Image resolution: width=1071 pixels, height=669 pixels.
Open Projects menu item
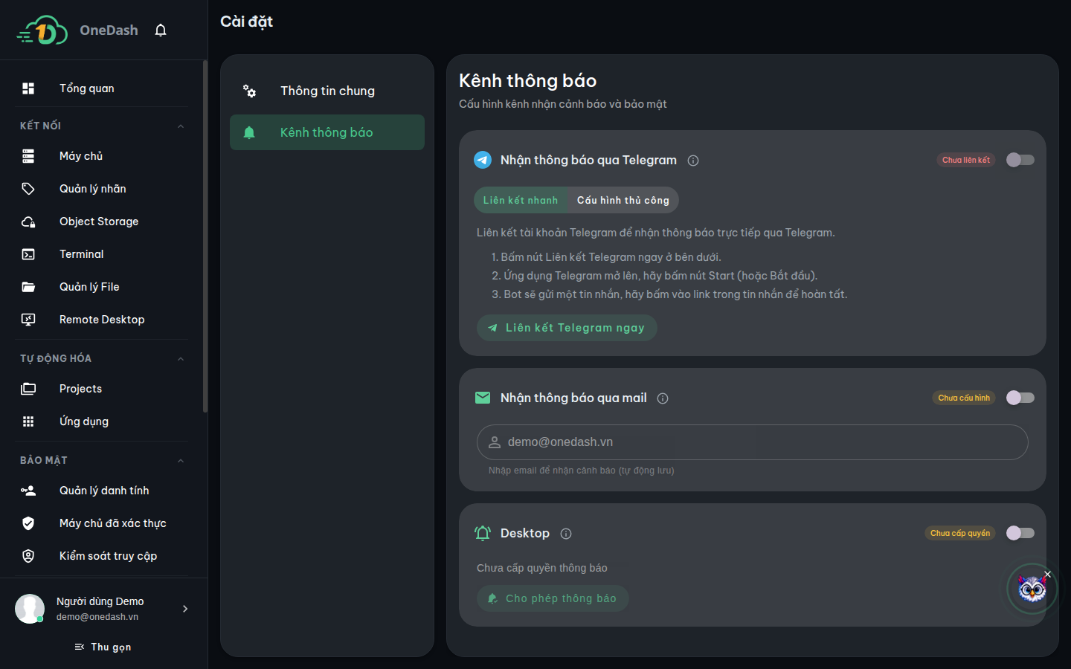102,389
